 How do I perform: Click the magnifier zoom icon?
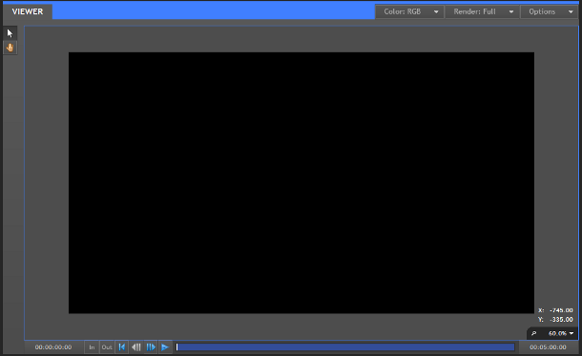tap(533, 333)
